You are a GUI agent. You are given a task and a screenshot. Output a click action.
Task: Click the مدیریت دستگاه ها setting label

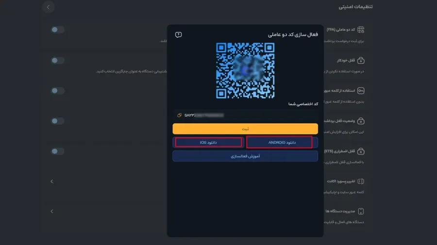coord(340,211)
